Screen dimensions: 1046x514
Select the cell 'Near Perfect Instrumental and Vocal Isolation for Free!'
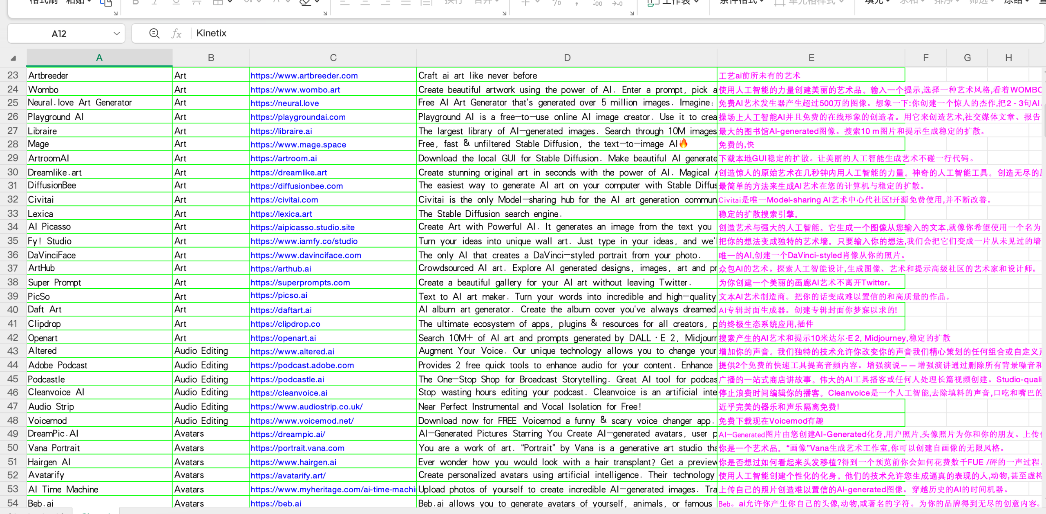[567, 406]
